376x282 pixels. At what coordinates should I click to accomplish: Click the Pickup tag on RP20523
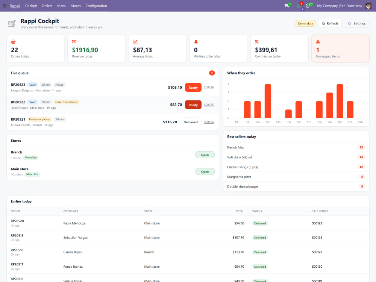tap(59, 85)
